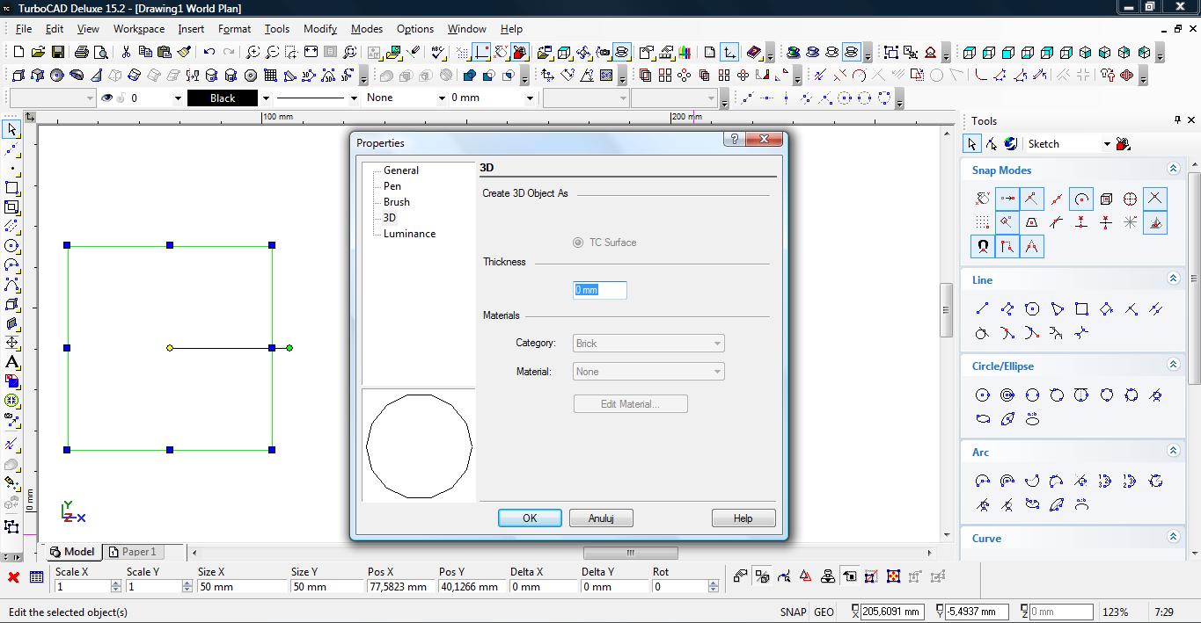
Task: Open the Modify menu
Action: pos(320,28)
